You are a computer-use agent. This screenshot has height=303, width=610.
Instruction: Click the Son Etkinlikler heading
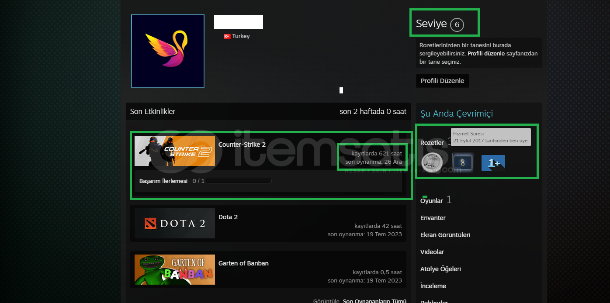pyautogui.click(x=152, y=112)
